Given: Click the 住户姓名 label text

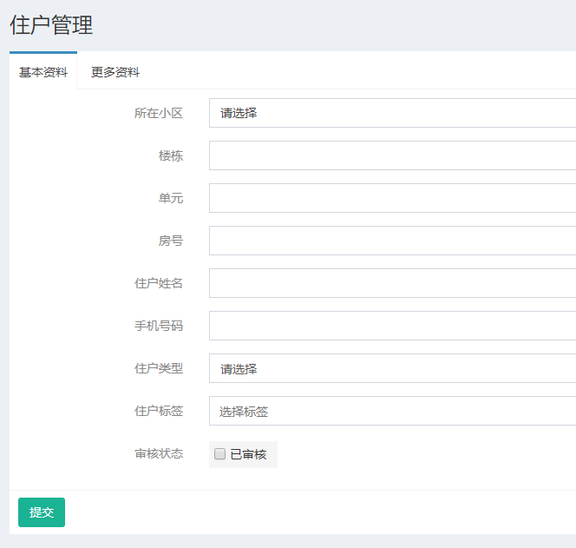Looking at the screenshot, I should (159, 283).
